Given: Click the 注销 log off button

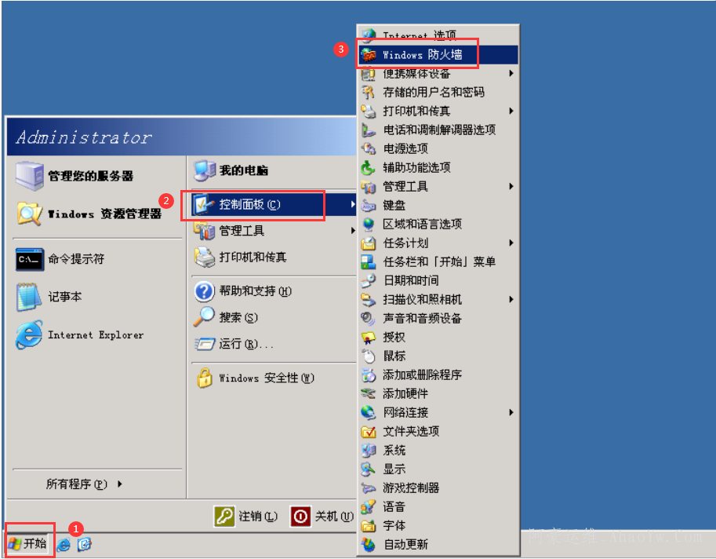Looking at the screenshot, I should pyautogui.click(x=245, y=517).
